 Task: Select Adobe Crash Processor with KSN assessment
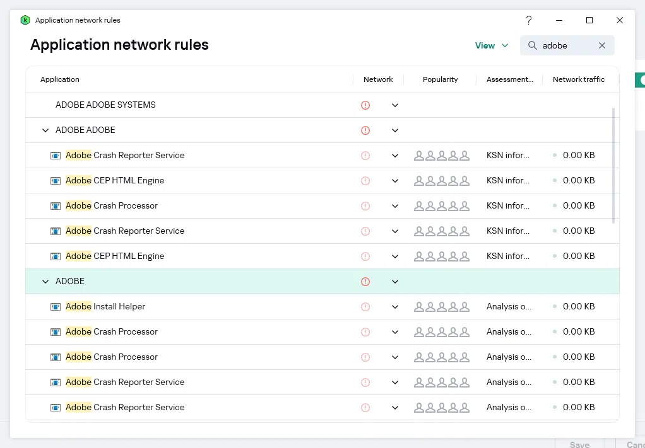click(x=112, y=205)
